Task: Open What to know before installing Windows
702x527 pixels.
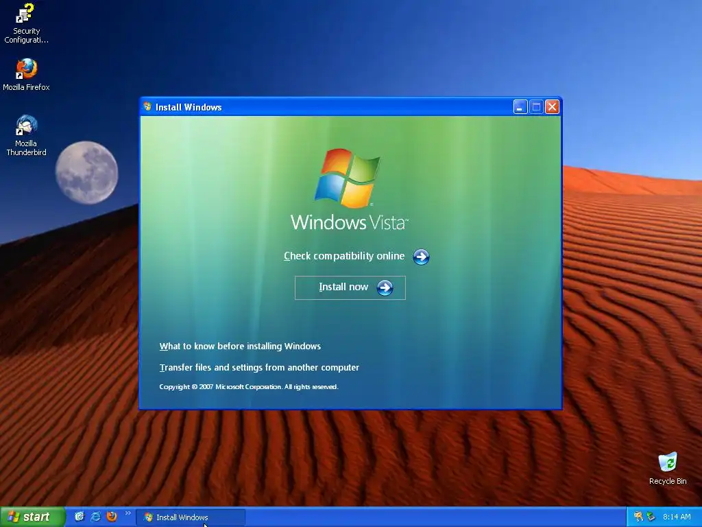Action: [x=240, y=346]
